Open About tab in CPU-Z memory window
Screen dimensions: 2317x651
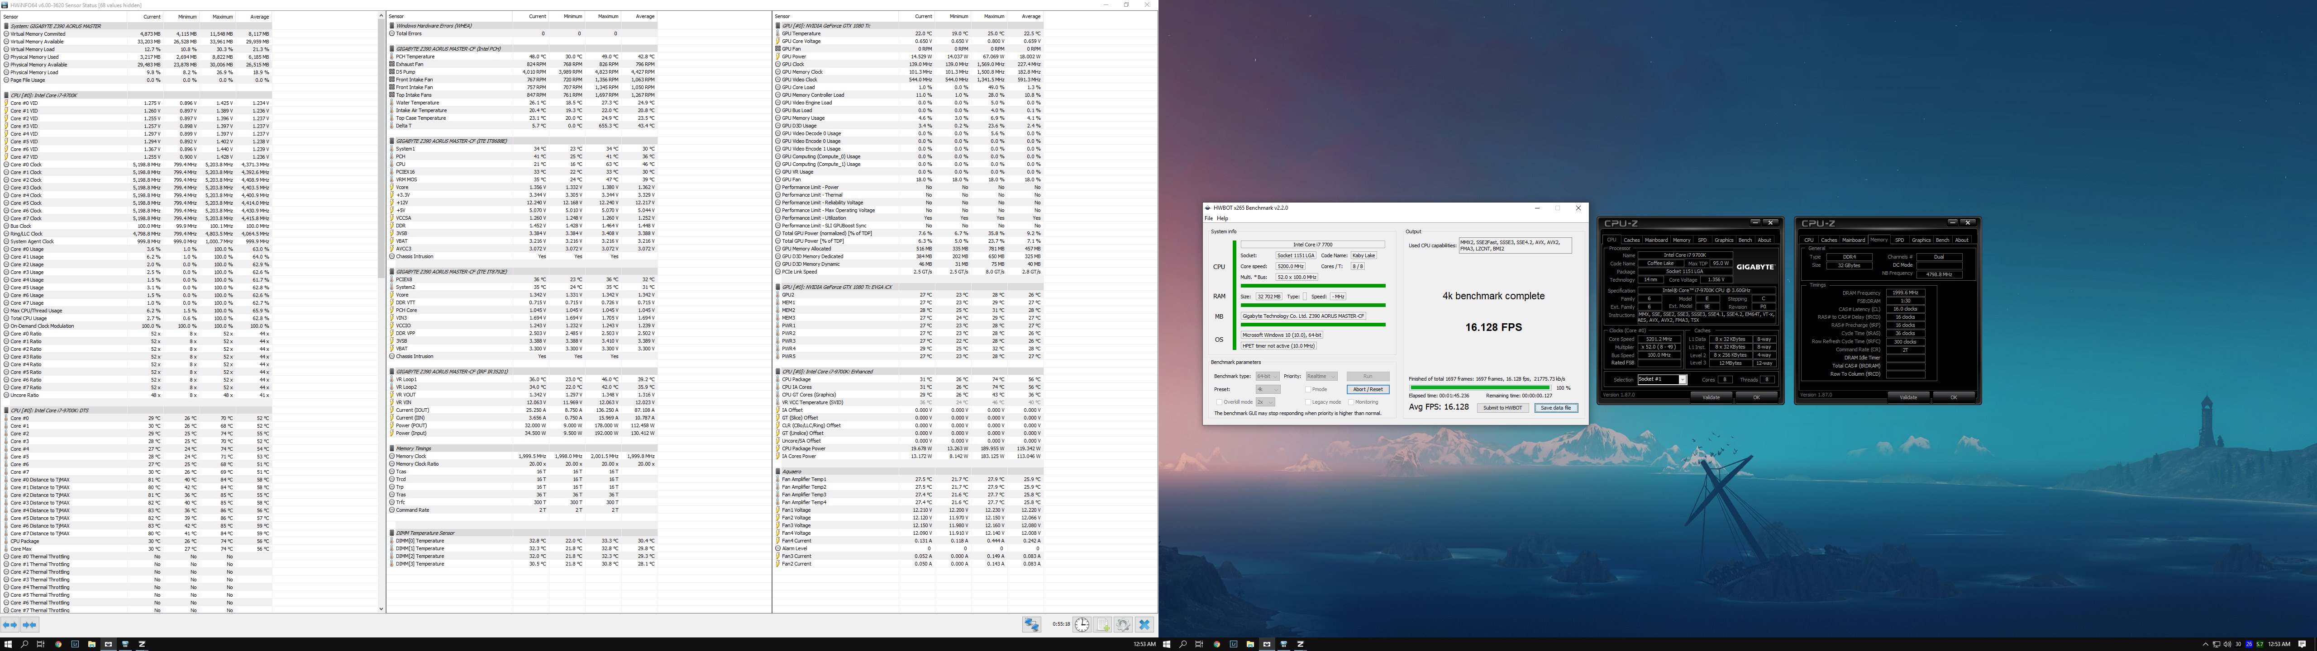pyautogui.click(x=1962, y=240)
